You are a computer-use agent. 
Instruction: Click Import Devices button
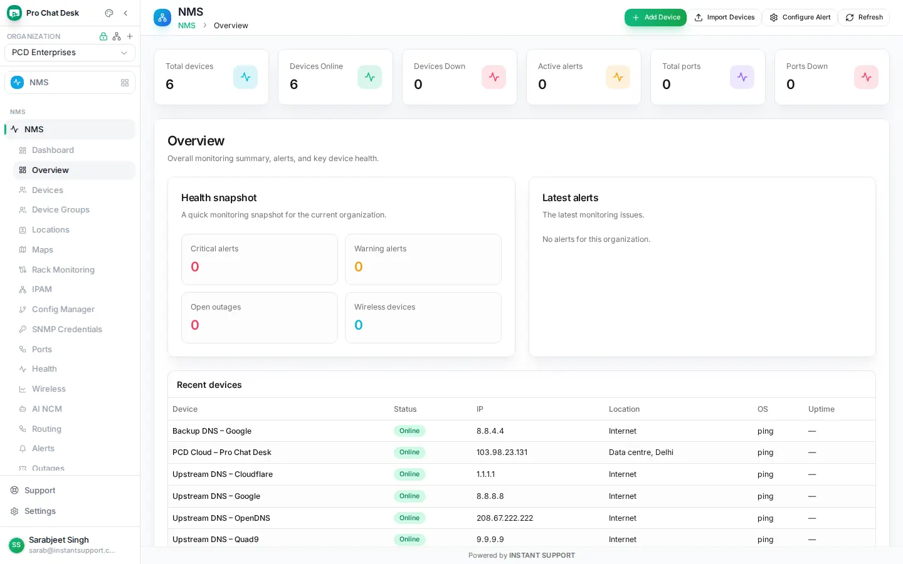pos(724,18)
